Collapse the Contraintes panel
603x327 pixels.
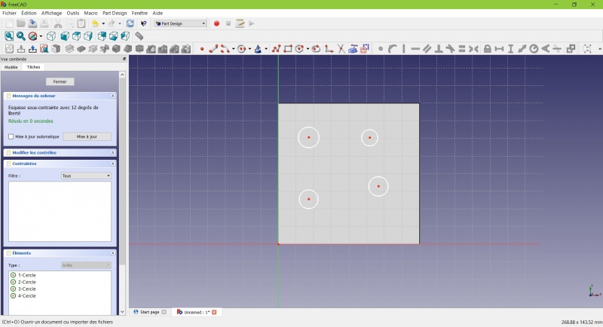coord(112,163)
